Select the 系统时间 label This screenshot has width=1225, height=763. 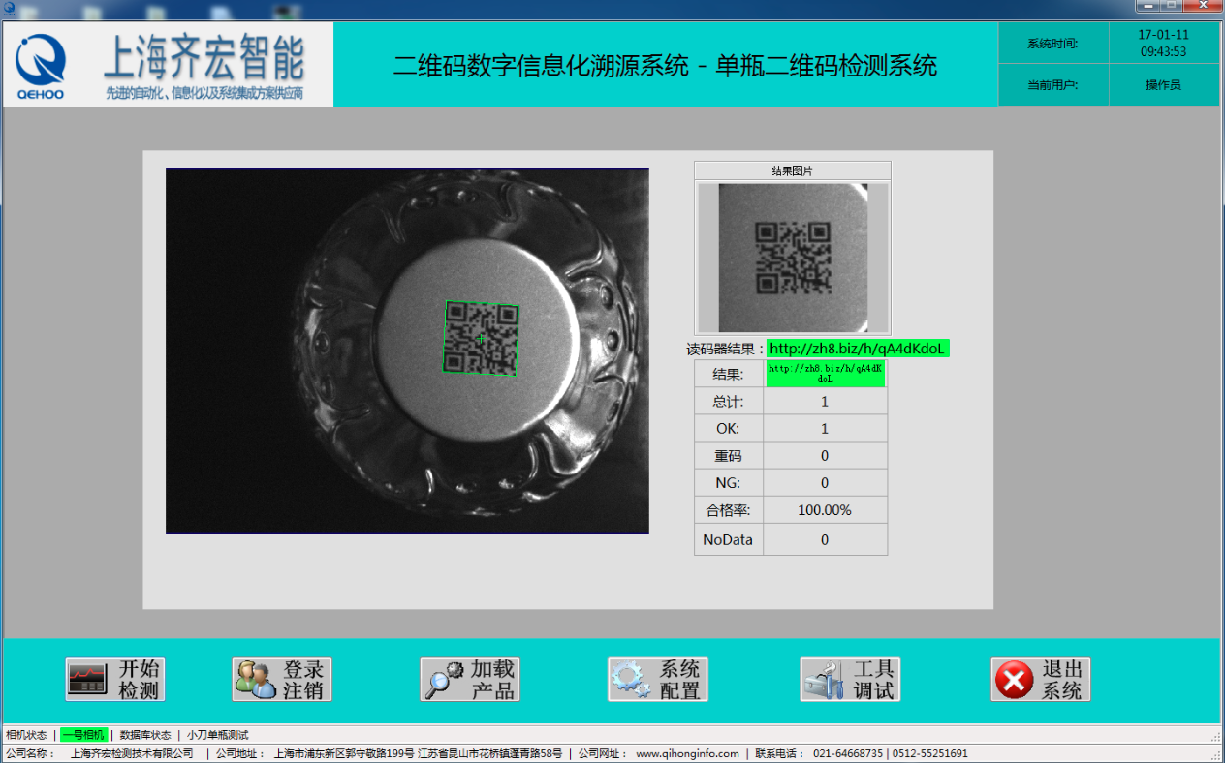(x=1052, y=44)
